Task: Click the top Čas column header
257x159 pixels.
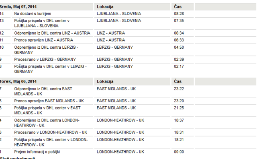Action: pos(177,7)
